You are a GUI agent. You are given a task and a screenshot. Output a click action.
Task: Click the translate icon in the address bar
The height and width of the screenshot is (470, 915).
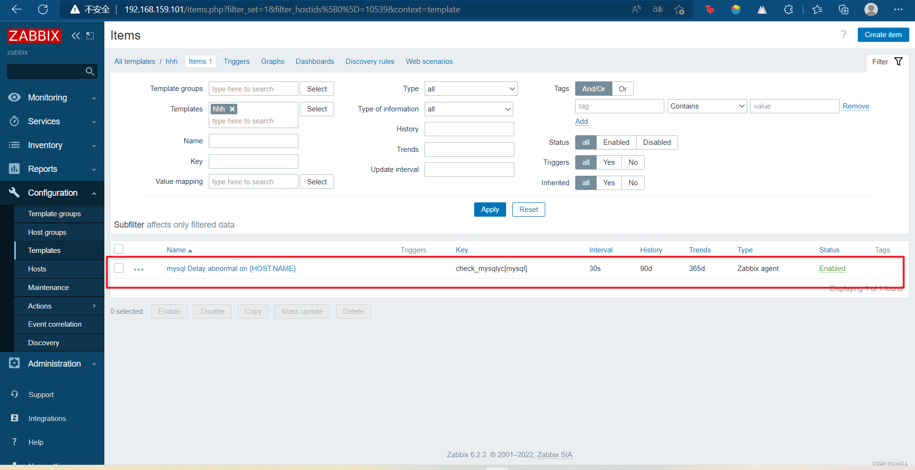pos(658,9)
